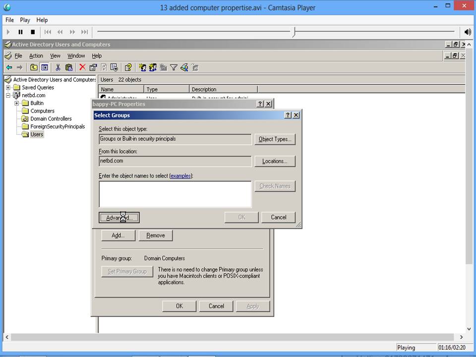Click the Find objects icon
The width and height of the screenshot is (476, 357).
pos(184,67)
